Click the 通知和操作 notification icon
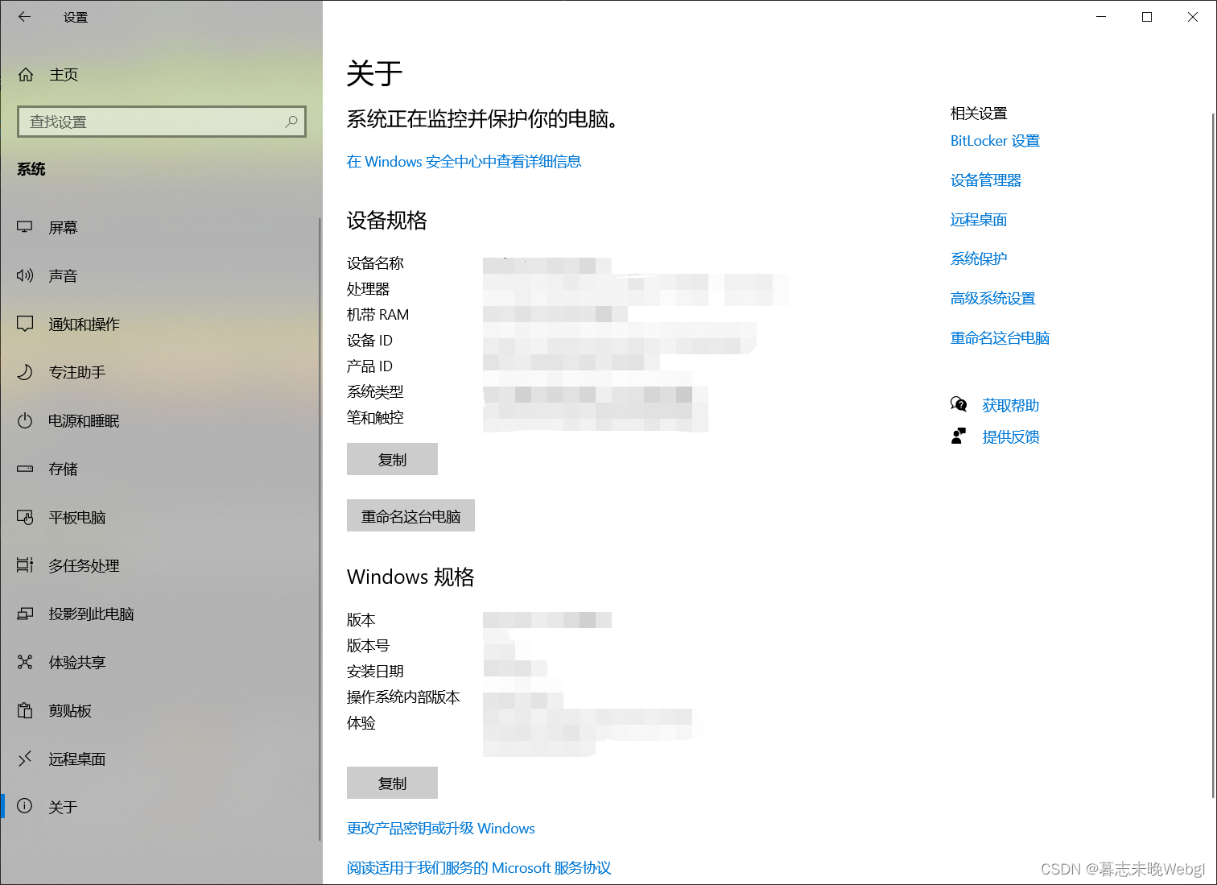Screen dimensions: 1217x885 coord(25,324)
